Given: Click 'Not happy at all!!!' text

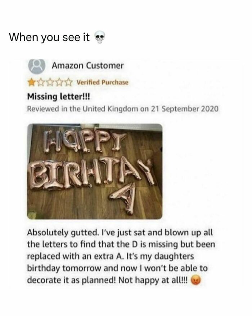Looking at the screenshot, I should (153, 280).
